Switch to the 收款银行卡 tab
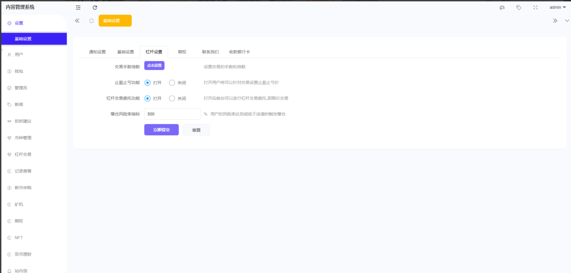Screen dimensions: 571x273 [x=239, y=52]
